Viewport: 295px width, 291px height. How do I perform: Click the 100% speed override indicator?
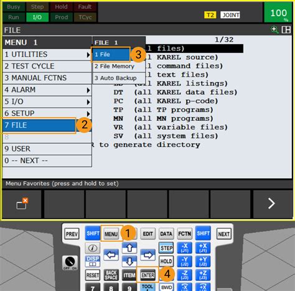coord(278,13)
